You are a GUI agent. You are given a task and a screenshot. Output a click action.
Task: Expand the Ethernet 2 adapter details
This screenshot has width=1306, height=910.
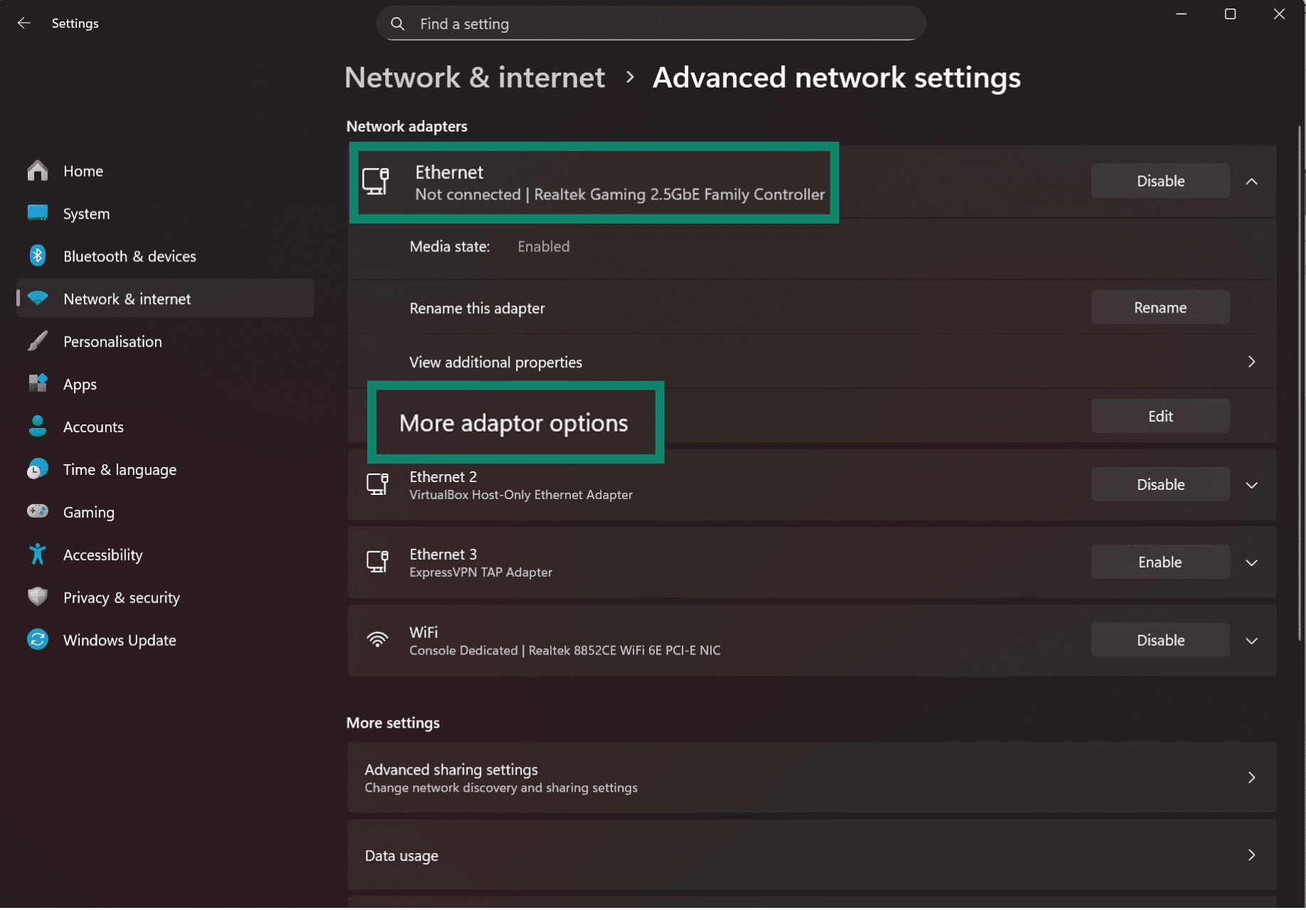tap(1251, 484)
